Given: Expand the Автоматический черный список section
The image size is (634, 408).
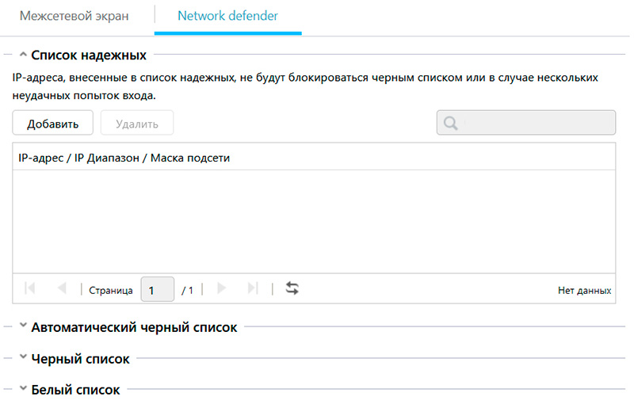Looking at the screenshot, I should point(22,326).
